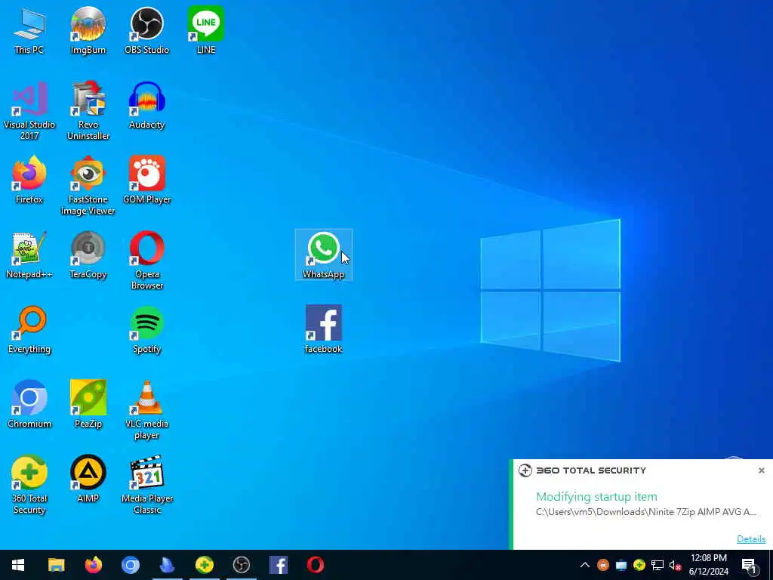Open Opera from the taskbar
Viewport: 773px width, 580px height.
pos(315,565)
